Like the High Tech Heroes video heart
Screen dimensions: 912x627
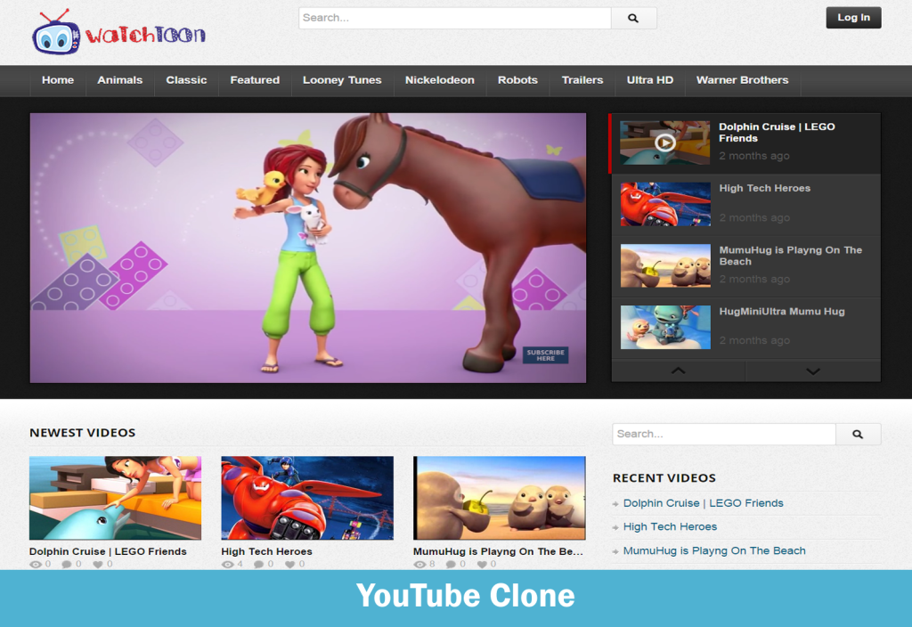(289, 564)
